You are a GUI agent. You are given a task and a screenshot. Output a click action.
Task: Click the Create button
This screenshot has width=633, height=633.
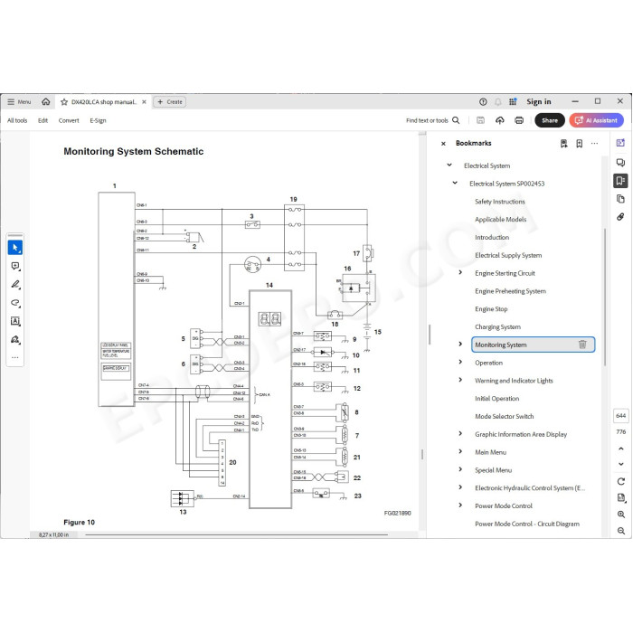(170, 102)
